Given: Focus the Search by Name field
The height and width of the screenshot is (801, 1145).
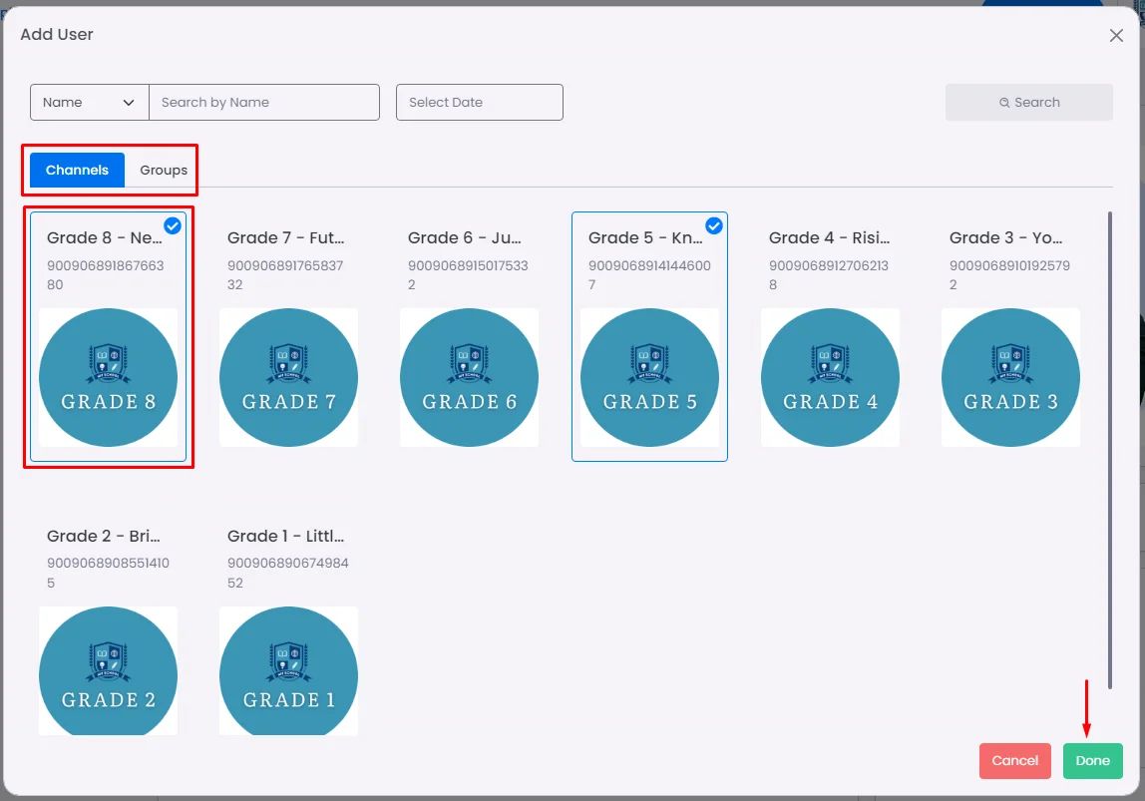Looking at the screenshot, I should tap(263, 103).
